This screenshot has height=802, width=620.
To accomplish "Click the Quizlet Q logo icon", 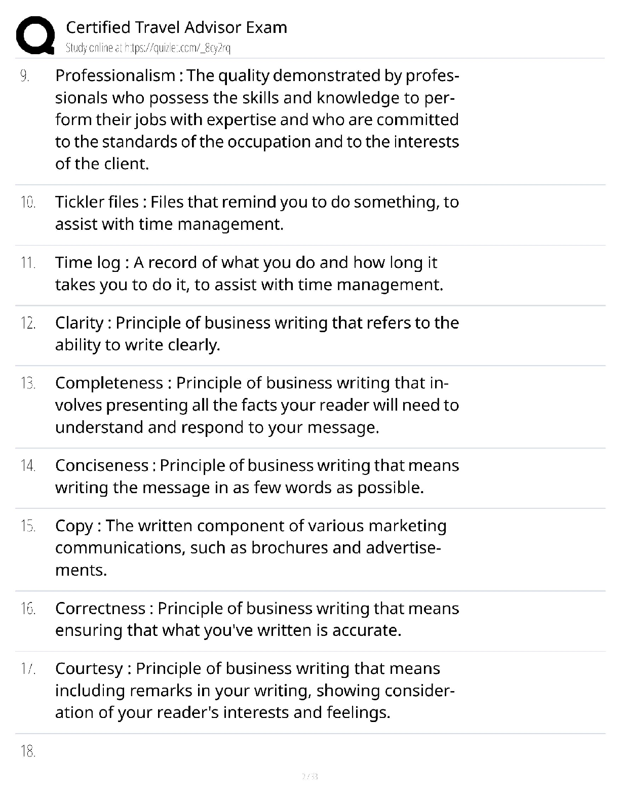I will click(x=35, y=35).
